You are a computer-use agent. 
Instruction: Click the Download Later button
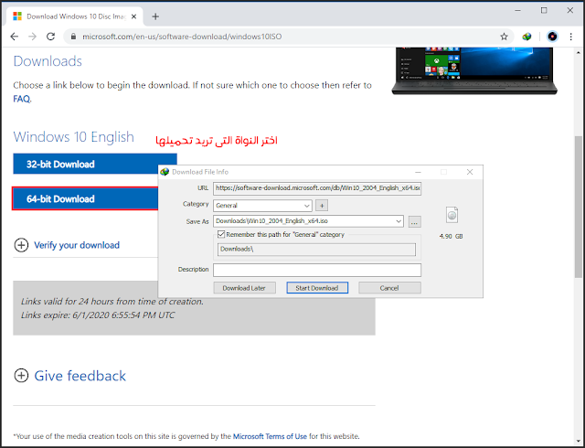pos(244,288)
